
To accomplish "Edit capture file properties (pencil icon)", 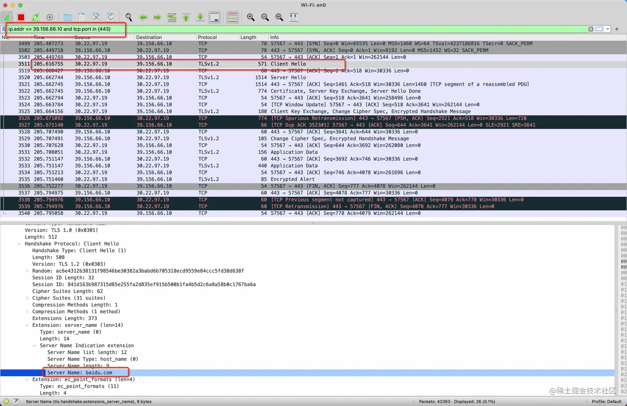I will point(16,401).
